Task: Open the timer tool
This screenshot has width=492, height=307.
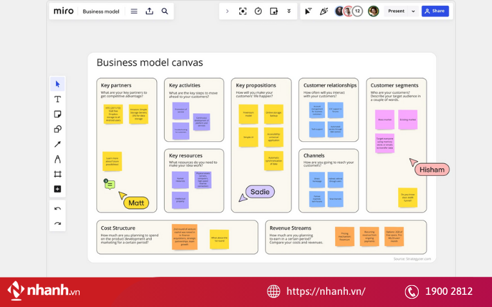Action: 258,11
